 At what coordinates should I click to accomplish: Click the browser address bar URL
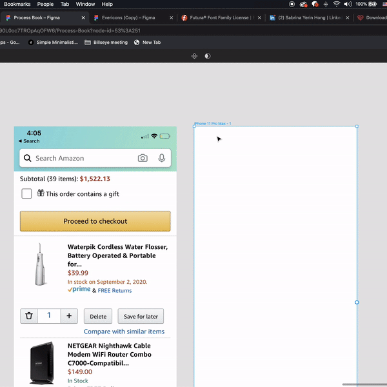pyautogui.click(x=70, y=30)
